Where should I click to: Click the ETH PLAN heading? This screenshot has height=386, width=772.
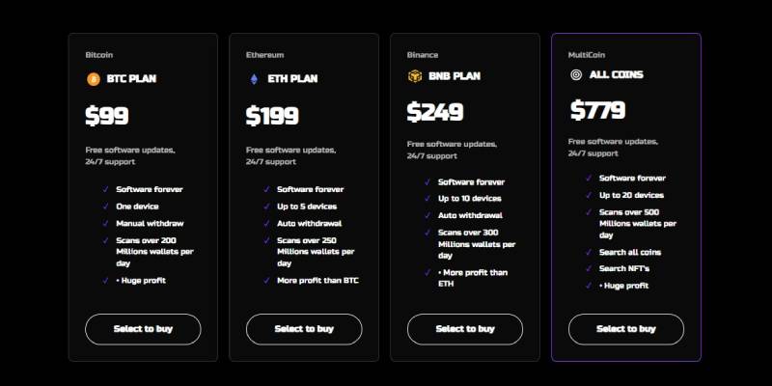click(x=292, y=79)
